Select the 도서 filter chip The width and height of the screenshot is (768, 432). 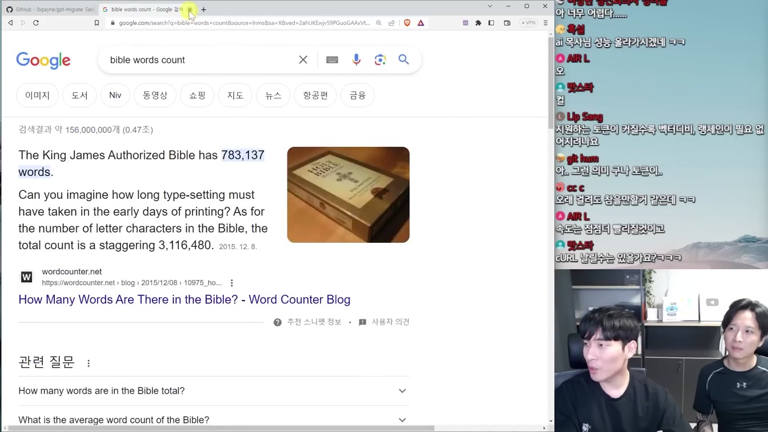pos(79,95)
